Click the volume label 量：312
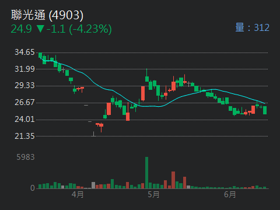This screenshot has height=210, width=280. (x=252, y=27)
